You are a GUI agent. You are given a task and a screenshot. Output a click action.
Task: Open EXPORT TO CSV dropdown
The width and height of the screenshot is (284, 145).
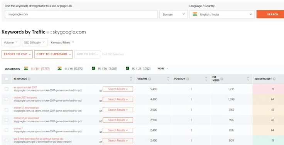(17, 54)
